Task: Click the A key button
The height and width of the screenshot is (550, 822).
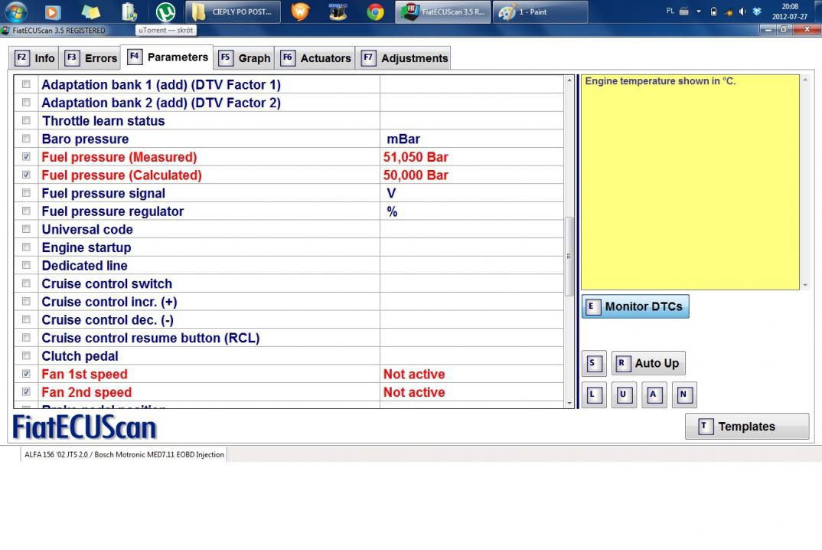Action: [x=654, y=394]
